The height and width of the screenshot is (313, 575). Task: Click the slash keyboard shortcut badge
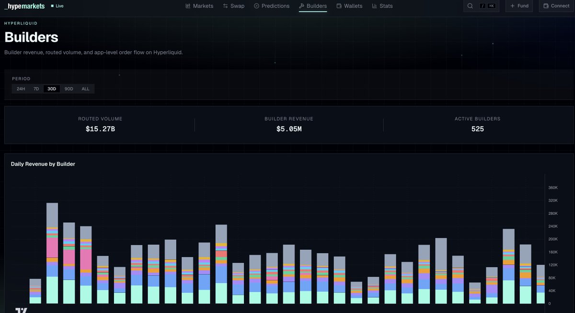coord(482,6)
